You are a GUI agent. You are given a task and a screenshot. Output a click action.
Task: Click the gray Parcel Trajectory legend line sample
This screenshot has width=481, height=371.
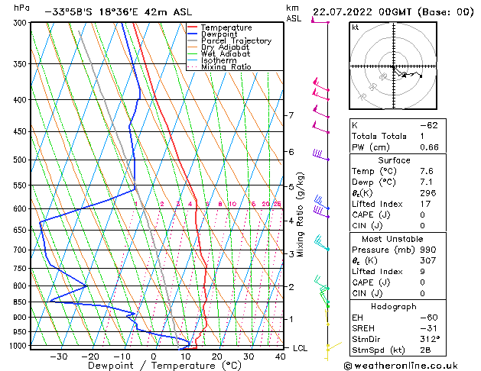(x=193, y=40)
